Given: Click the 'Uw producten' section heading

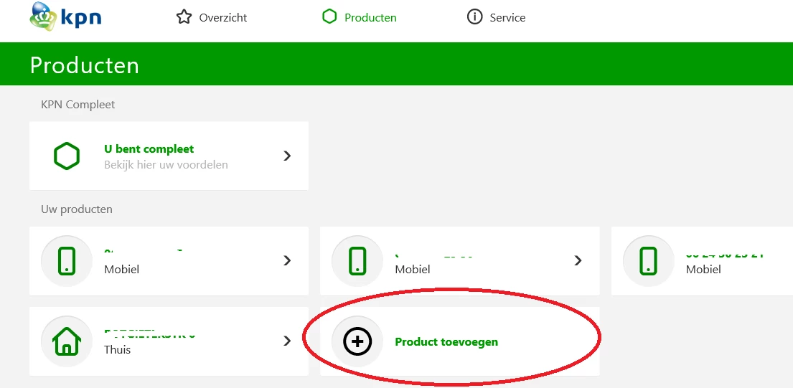Looking at the screenshot, I should click(77, 209).
